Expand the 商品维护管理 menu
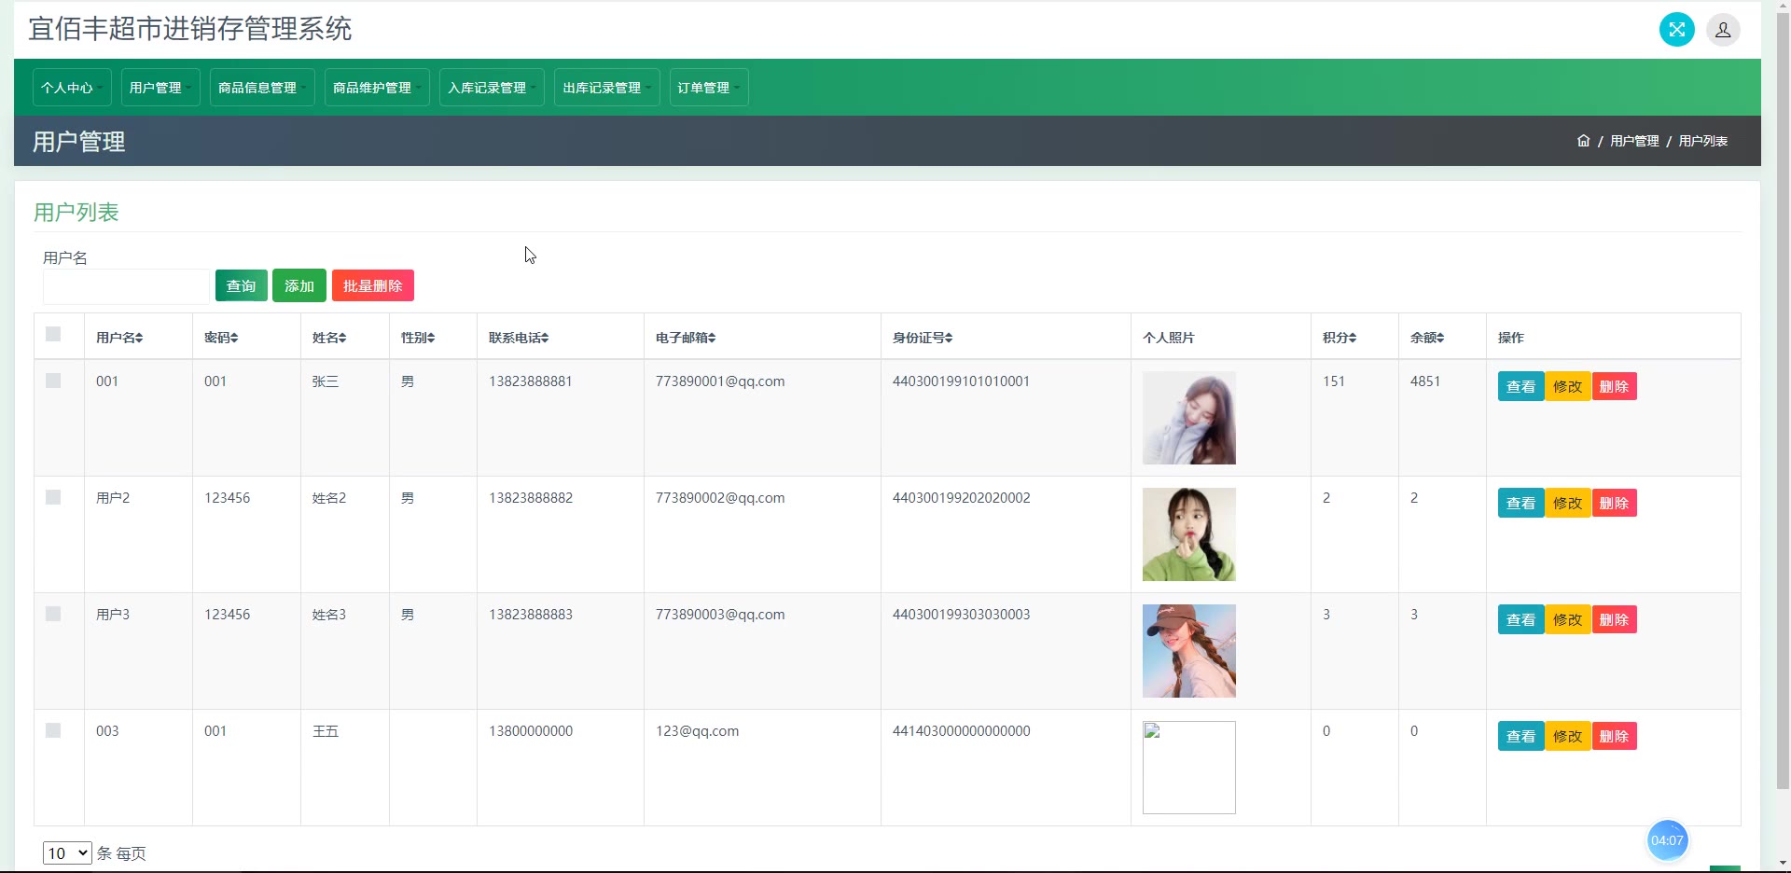Image resolution: width=1791 pixels, height=873 pixels. point(377,88)
